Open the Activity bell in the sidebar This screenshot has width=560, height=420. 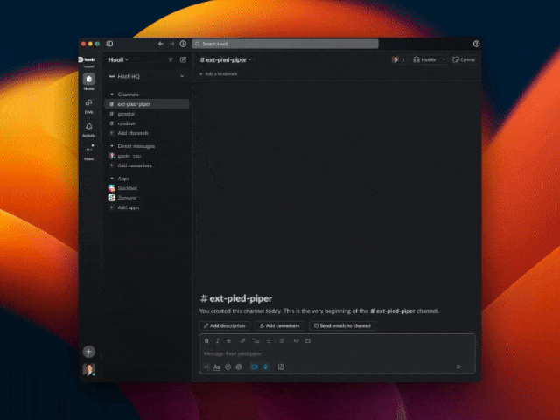tap(88, 127)
